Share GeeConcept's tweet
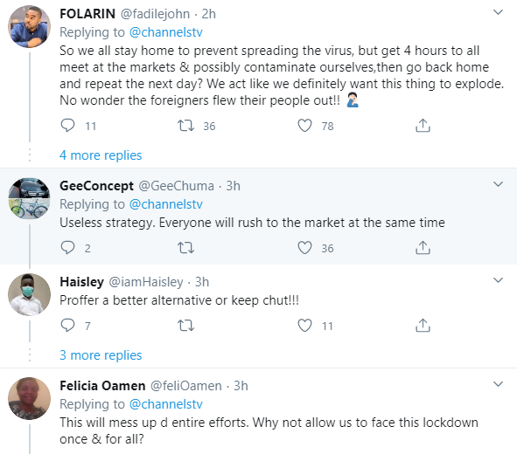This screenshot has height=454, width=517. (x=423, y=248)
